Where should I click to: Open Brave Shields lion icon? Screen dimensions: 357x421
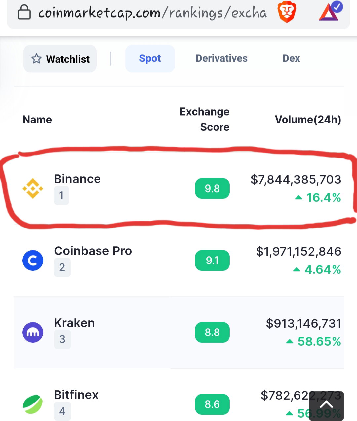(286, 12)
